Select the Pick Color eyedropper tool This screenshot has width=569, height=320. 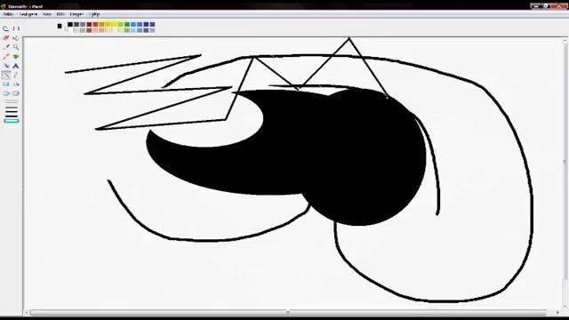[6, 47]
